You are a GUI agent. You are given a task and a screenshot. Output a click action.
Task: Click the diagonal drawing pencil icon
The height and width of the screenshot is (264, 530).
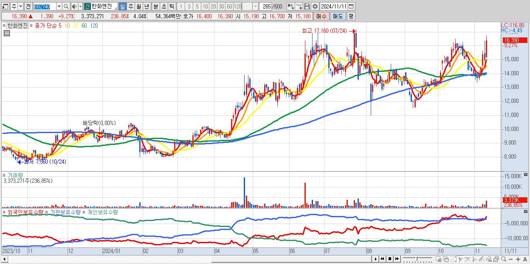point(482,259)
